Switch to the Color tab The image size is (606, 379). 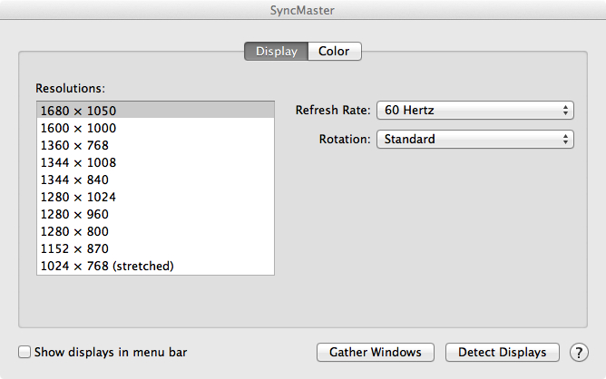pyautogui.click(x=335, y=52)
